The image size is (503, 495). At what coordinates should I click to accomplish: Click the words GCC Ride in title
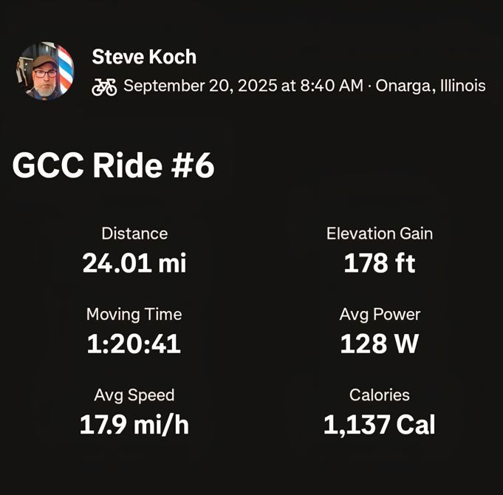click(x=86, y=167)
